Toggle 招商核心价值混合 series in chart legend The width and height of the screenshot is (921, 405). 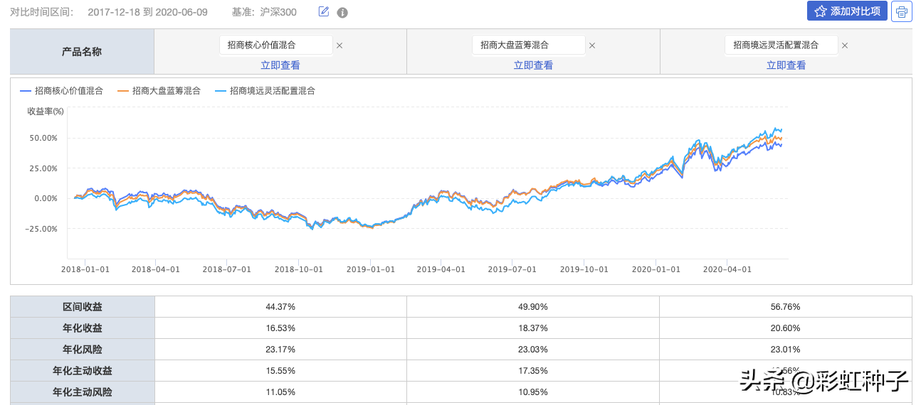pos(62,91)
